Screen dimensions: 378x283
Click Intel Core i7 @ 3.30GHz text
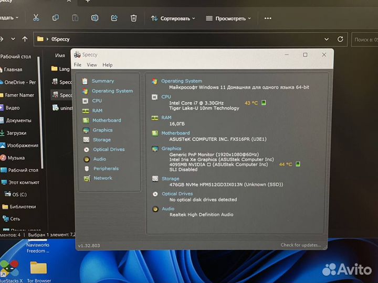pyautogui.click(x=196, y=103)
